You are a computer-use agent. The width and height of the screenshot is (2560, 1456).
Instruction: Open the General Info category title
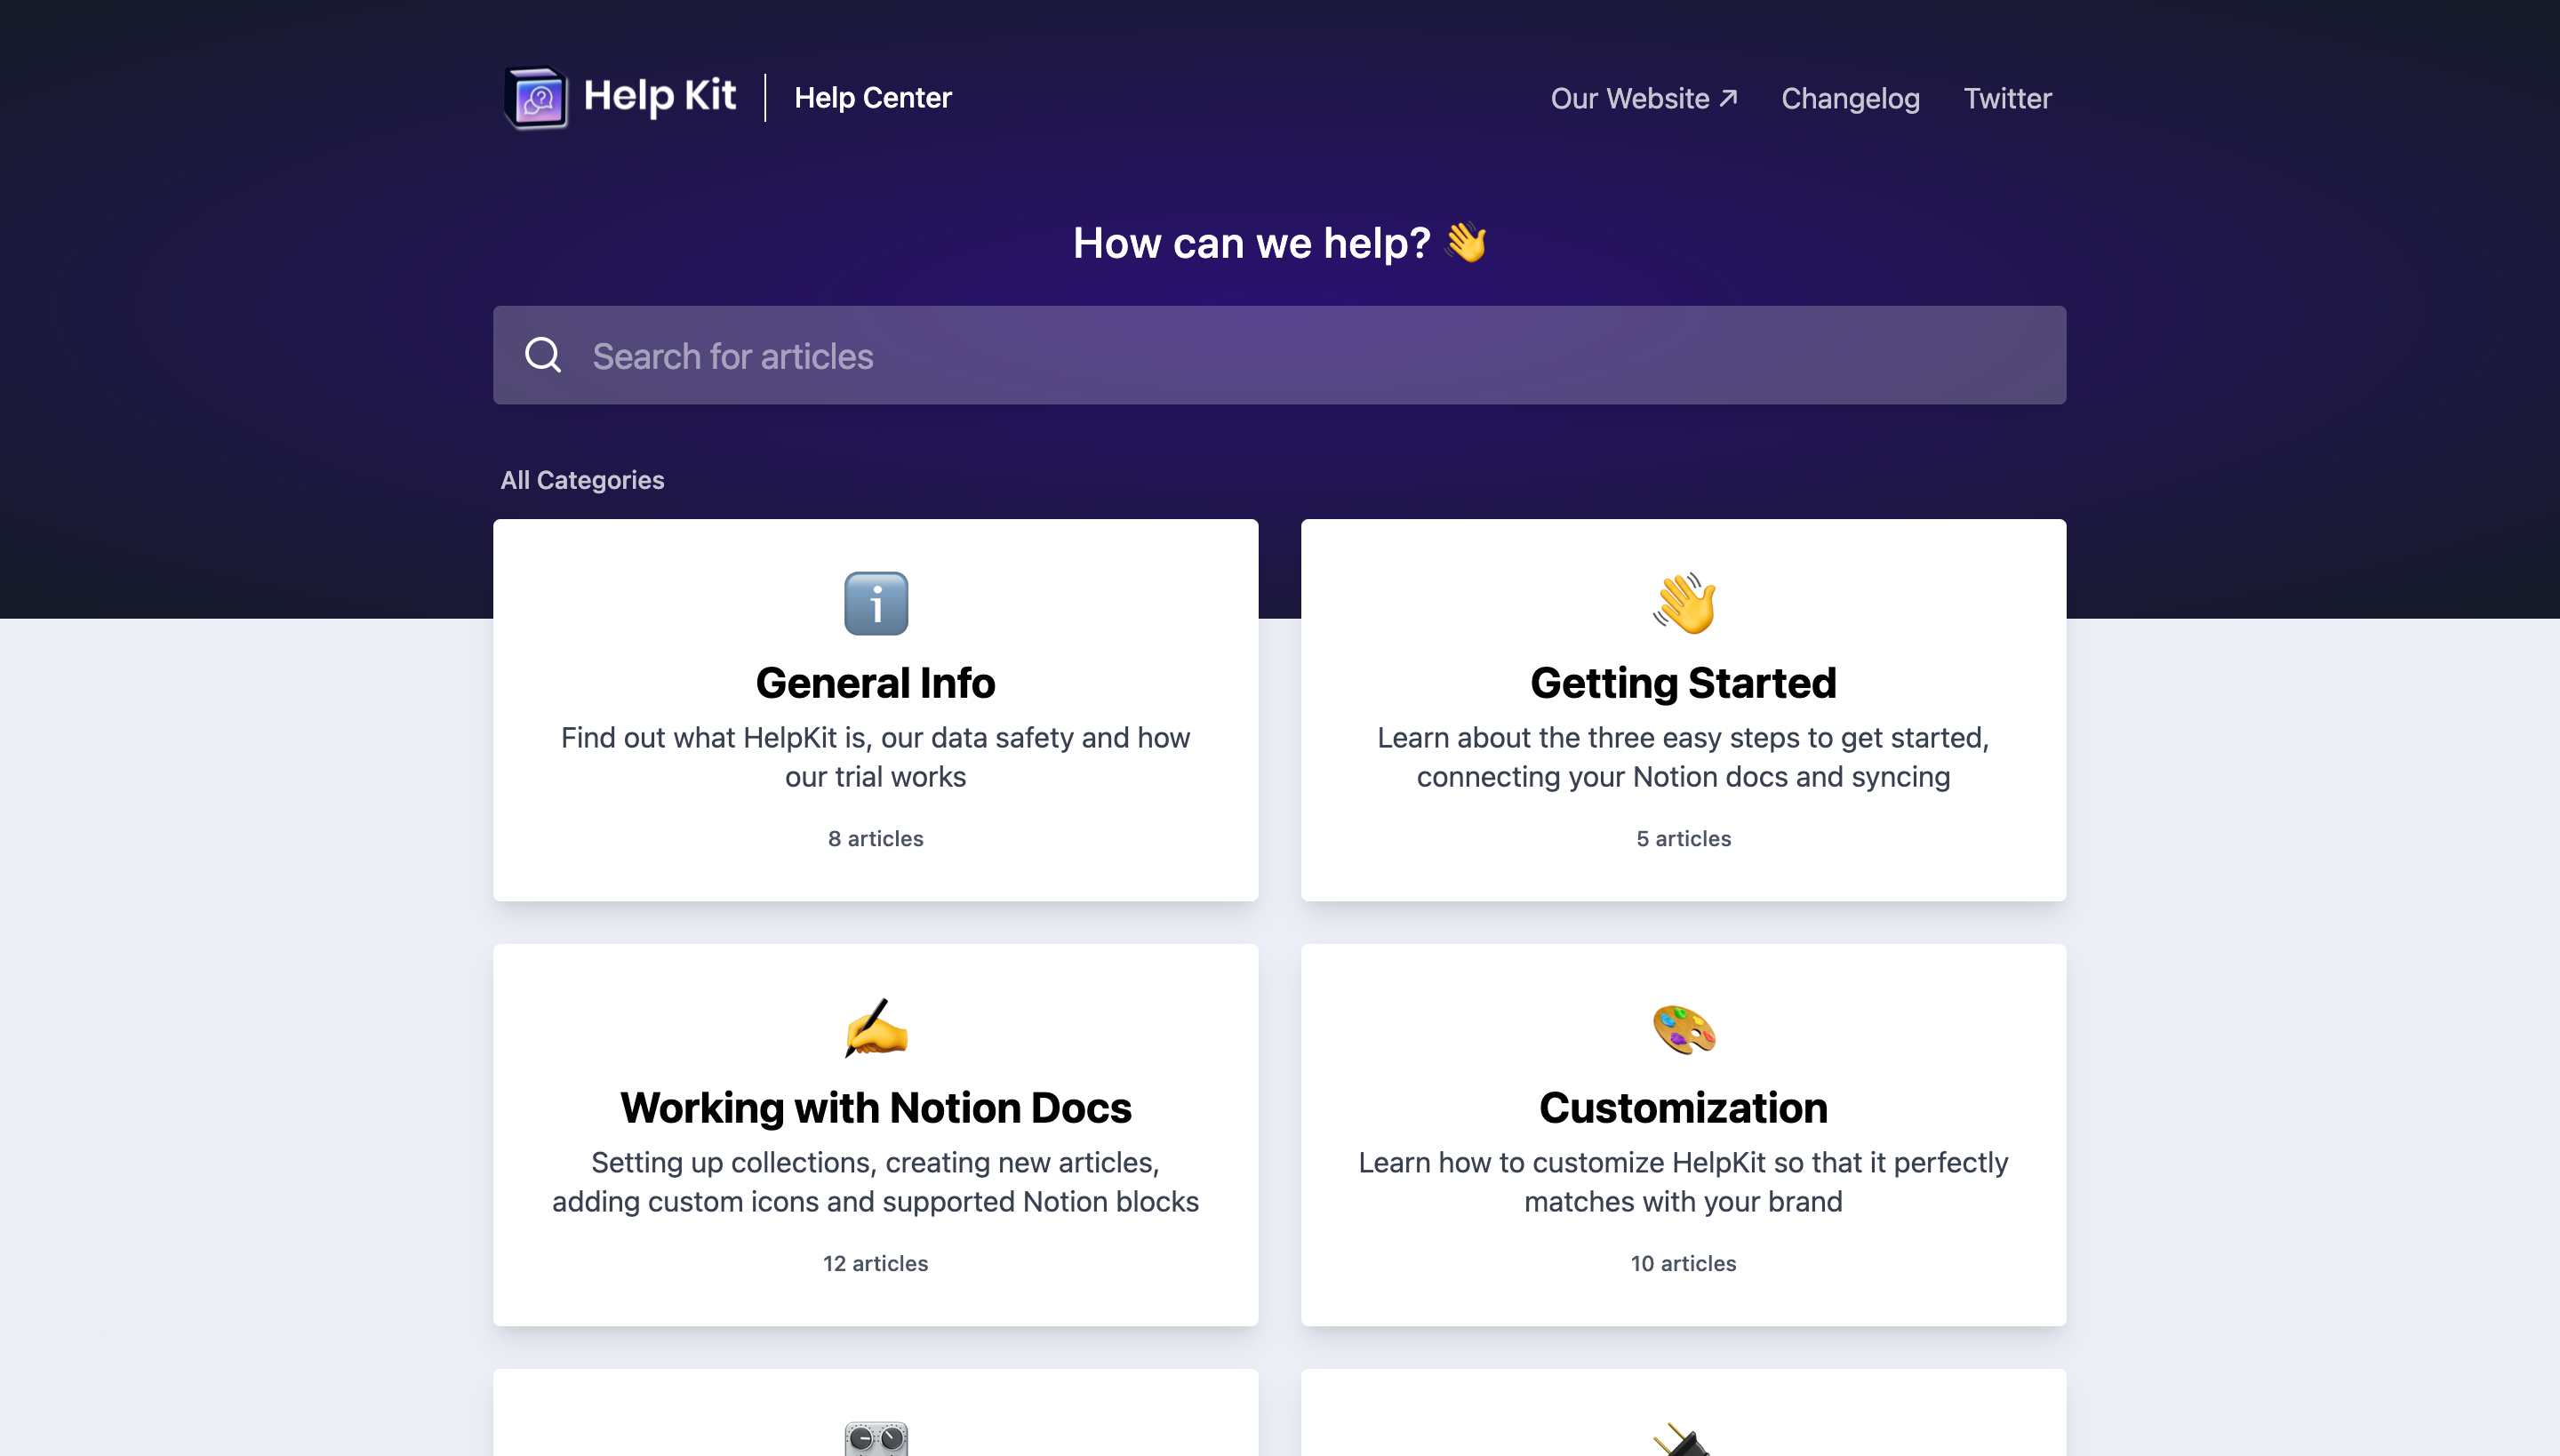click(875, 683)
